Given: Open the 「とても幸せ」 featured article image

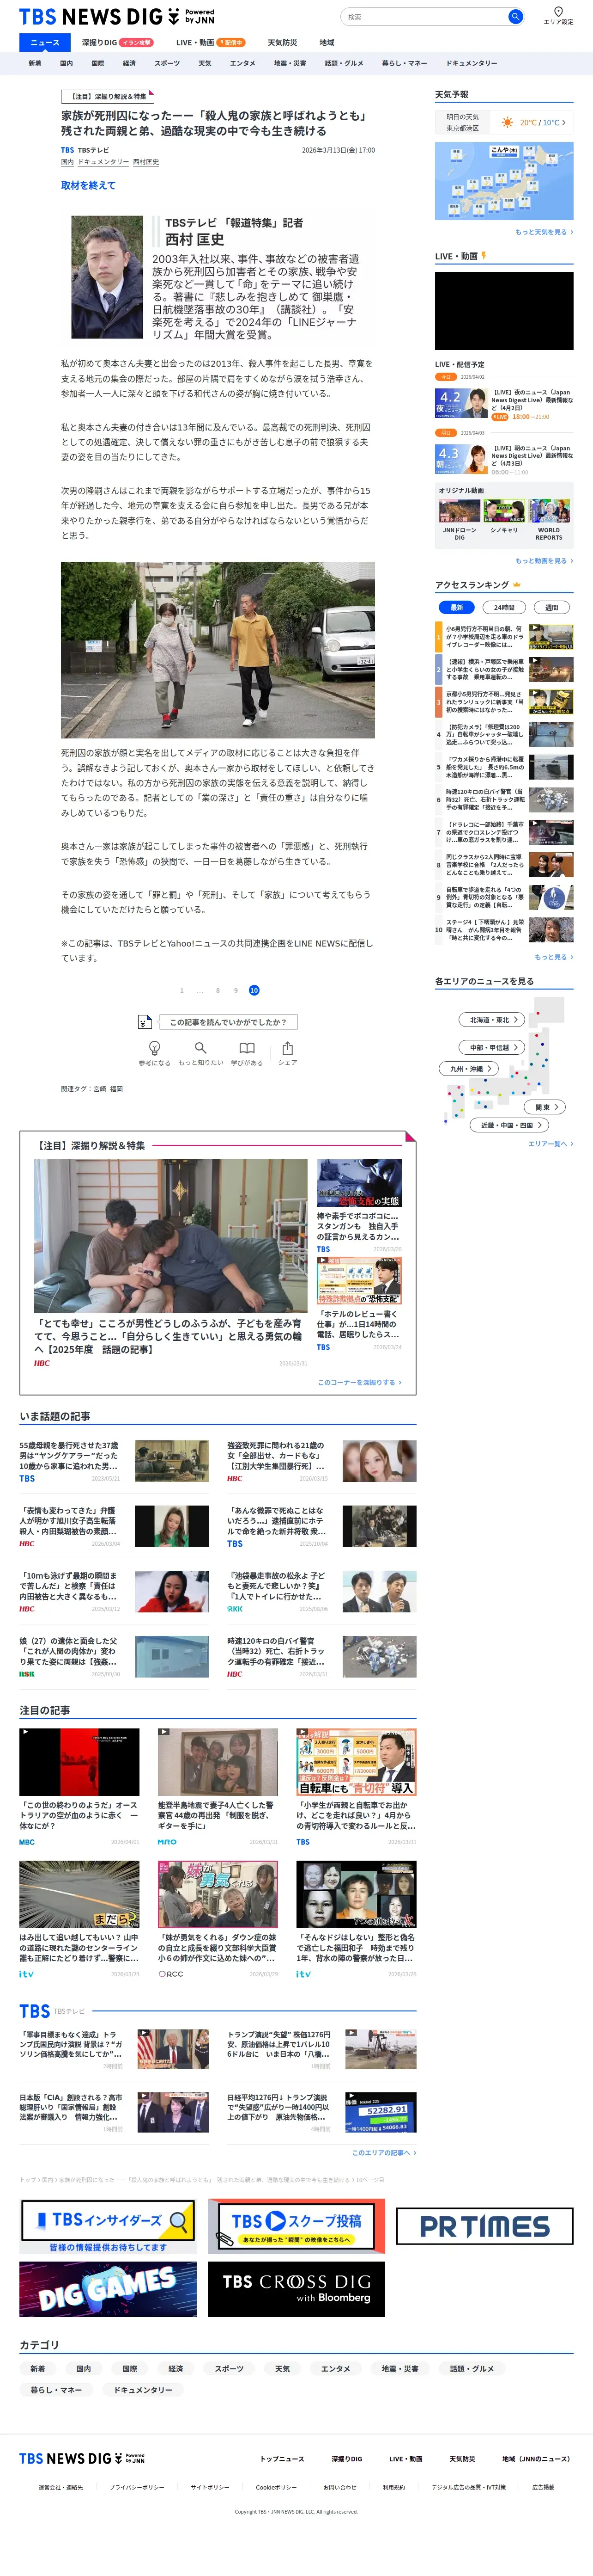Looking at the screenshot, I should [171, 1236].
